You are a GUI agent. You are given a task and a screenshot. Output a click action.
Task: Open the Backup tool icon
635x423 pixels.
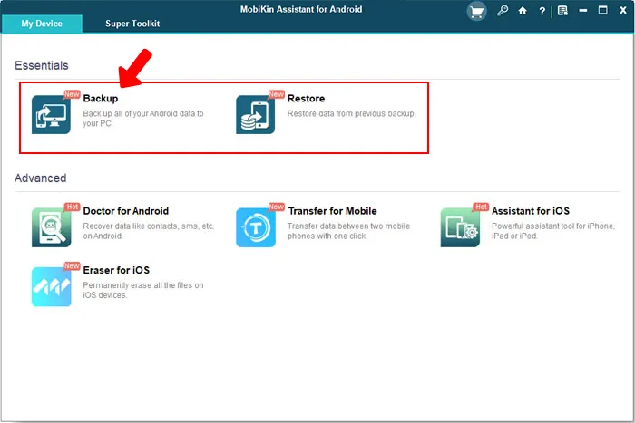tap(51, 114)
